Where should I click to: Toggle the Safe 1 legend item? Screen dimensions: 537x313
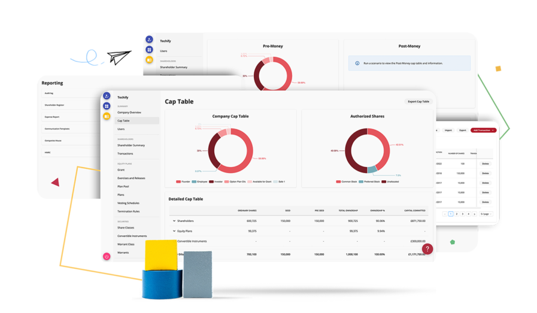coord(279,181)
